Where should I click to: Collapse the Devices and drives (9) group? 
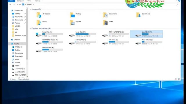click(x=30, y=28)
